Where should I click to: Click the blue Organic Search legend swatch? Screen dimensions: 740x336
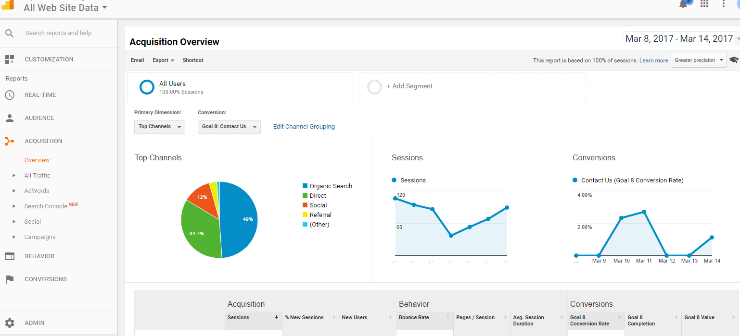tap(305, 186)
